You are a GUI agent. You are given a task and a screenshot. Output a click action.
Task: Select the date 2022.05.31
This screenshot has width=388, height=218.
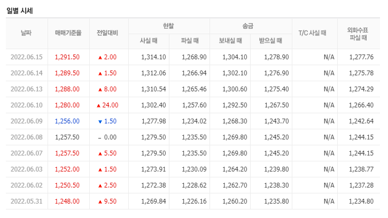26,201
